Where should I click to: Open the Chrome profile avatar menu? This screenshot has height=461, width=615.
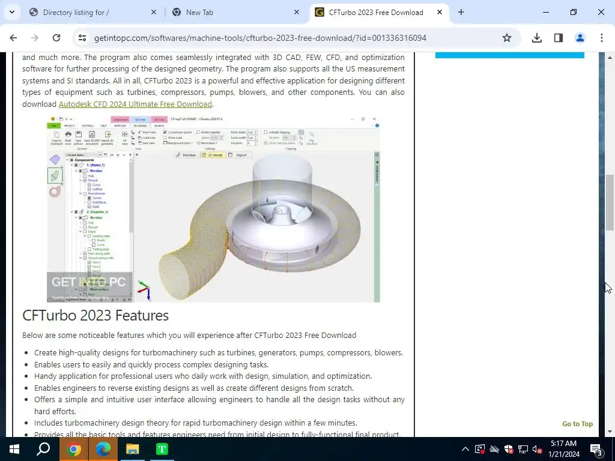(x=580, y=38)
